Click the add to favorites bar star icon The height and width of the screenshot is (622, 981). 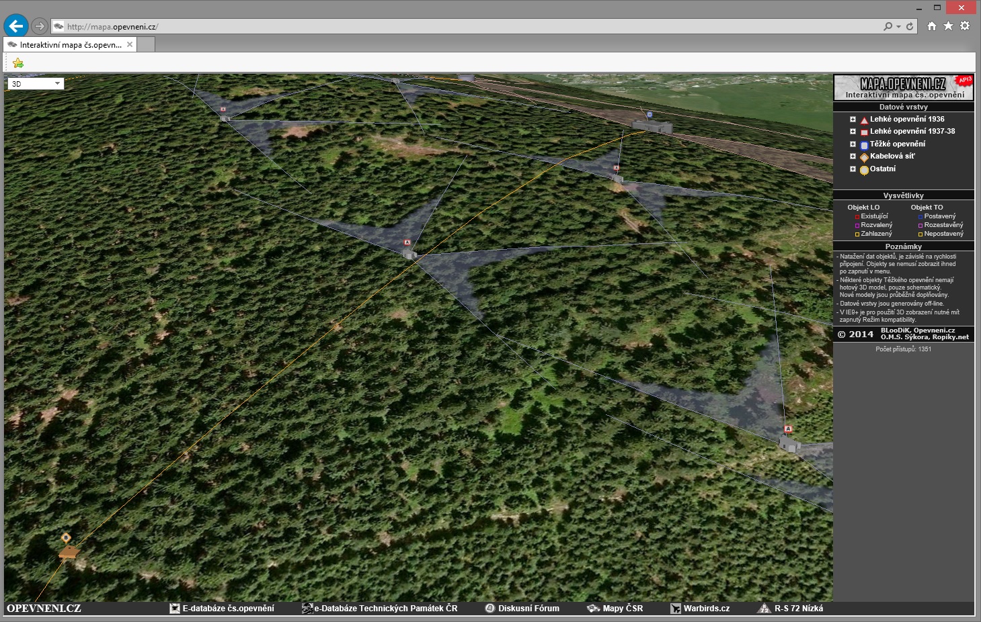tap(18, 63)
